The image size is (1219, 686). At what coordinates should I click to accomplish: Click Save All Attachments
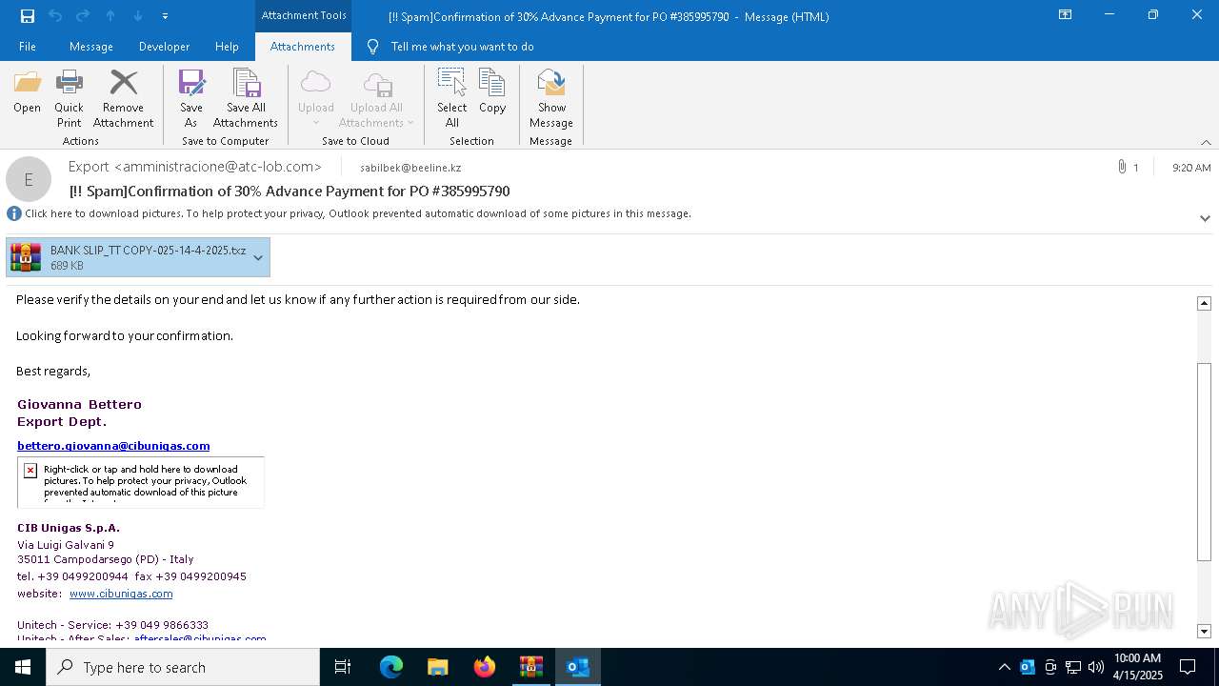click(x=246, y=99)
